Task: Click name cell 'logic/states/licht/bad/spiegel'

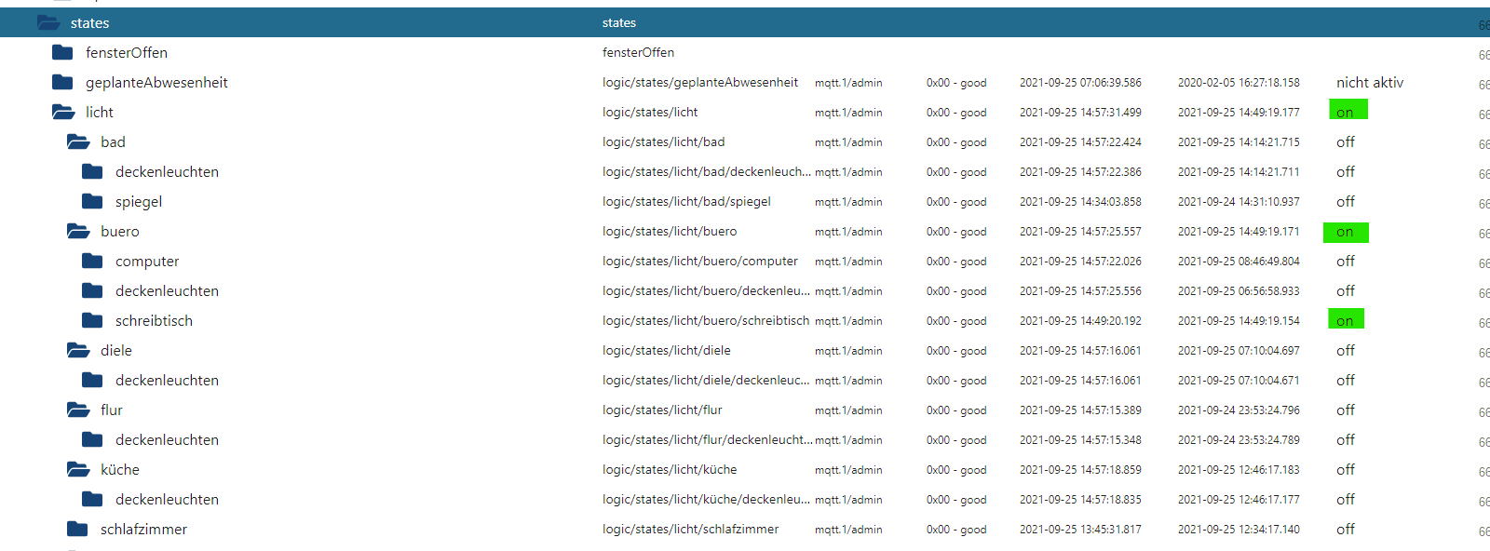Action: [686, 202]
